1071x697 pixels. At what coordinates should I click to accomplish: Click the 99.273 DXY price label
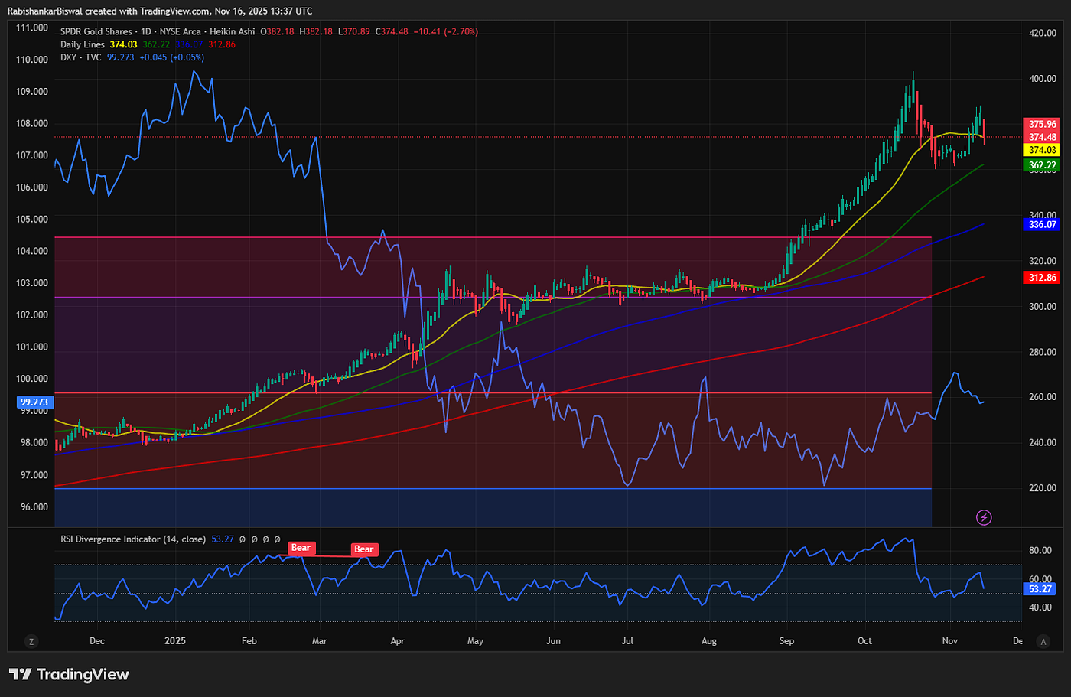tap(34, 402)
